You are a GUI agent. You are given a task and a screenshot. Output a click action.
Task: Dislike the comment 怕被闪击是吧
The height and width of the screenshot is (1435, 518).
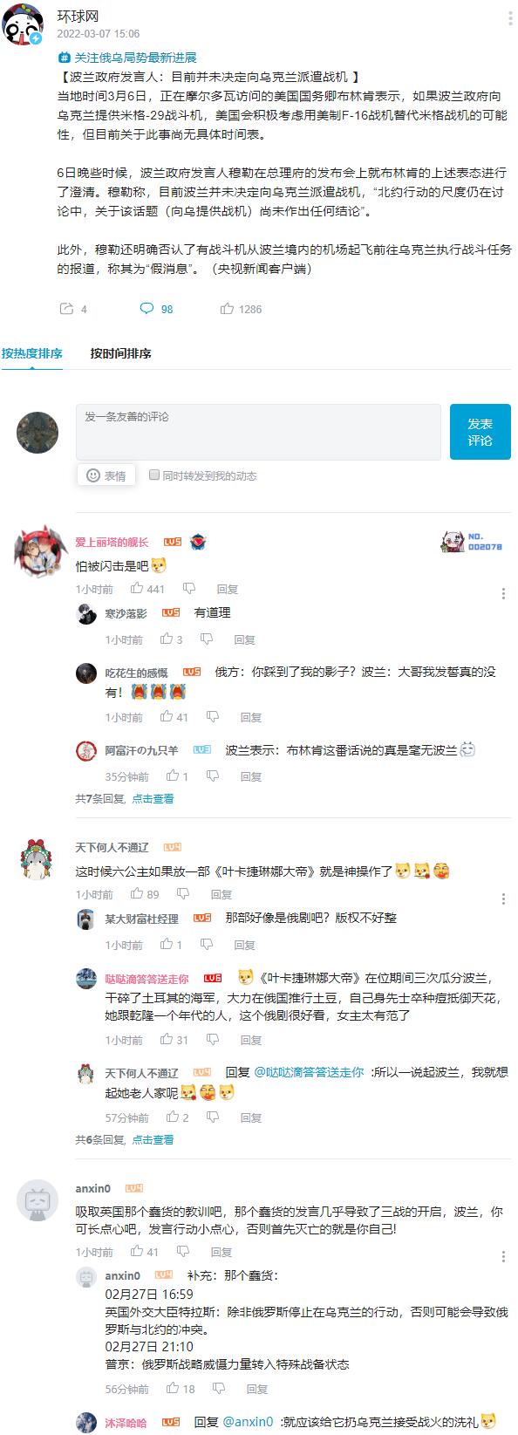188,589
